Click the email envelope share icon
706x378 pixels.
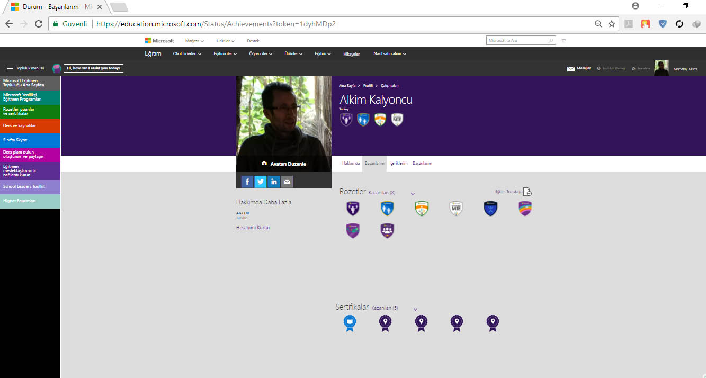(x=287, y=182)
